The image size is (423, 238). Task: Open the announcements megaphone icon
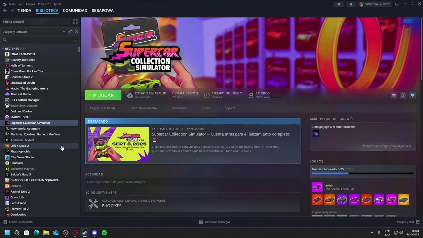(339, 4)
